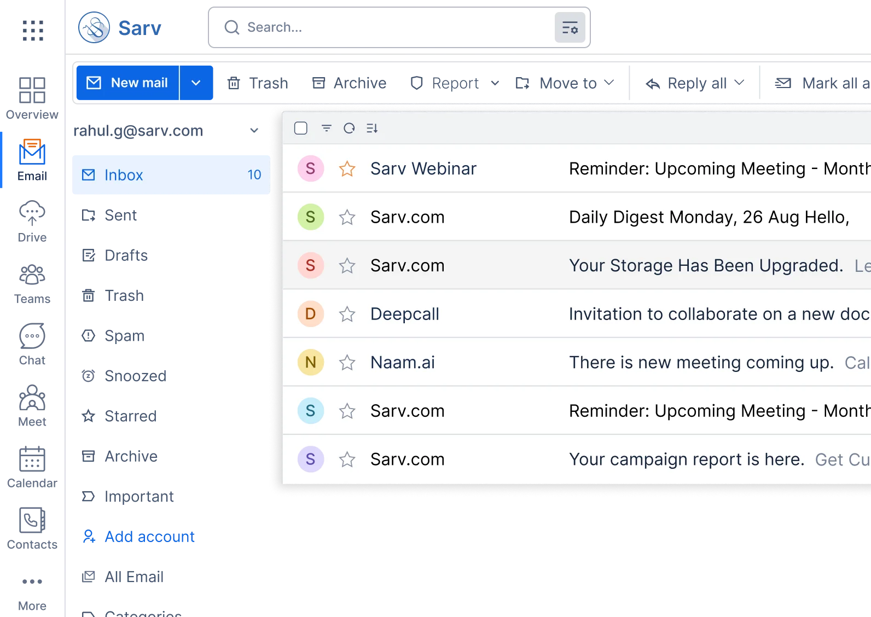Expand New mail dropdown arrow
The image size is (871, 617).
point(196,83)
